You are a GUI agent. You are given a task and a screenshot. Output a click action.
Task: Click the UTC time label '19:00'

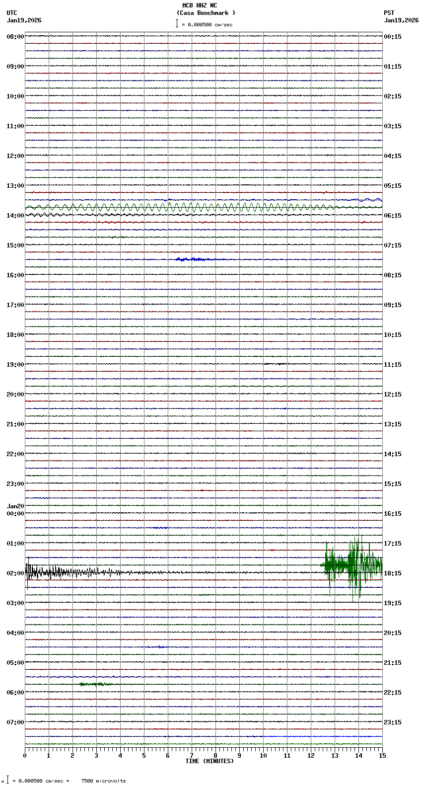pyautogui.click(x=15, y=365)
